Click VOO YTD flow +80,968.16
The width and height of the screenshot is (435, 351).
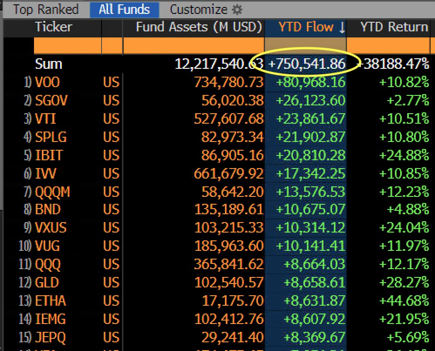311,82
